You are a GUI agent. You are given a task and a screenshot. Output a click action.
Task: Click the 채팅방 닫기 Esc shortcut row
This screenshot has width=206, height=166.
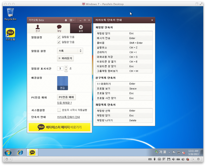[x=124, y=34]
